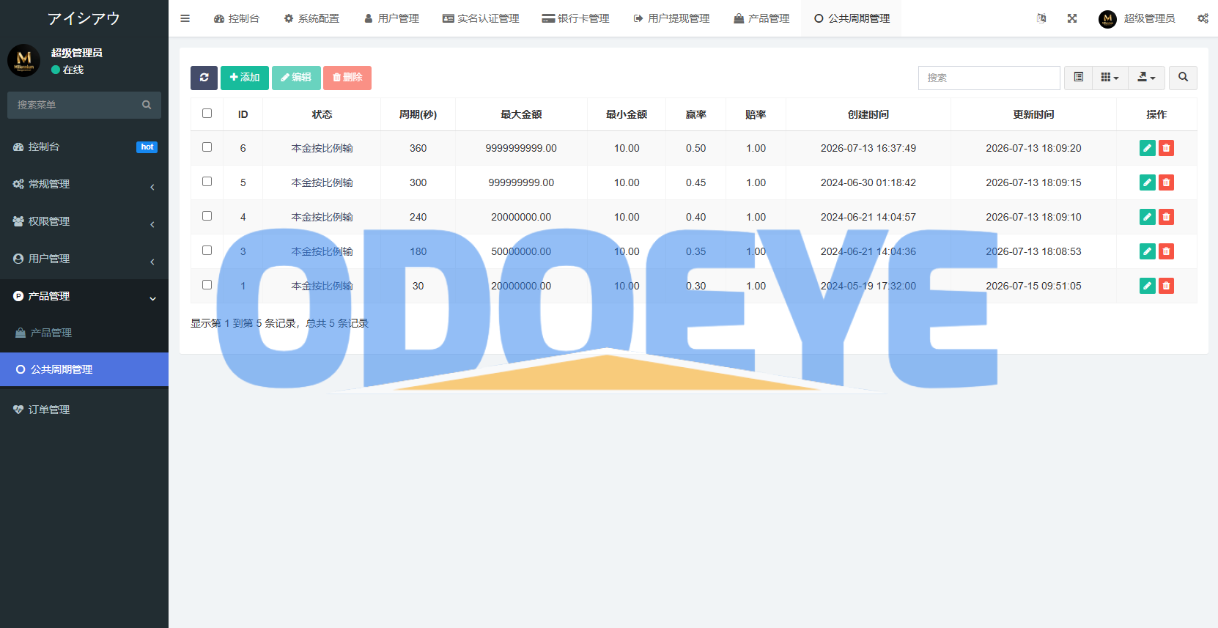Expand 权限管理 in the sidebar
Image resolution: width=1218 pixels, height=628 pixels.
84,222
